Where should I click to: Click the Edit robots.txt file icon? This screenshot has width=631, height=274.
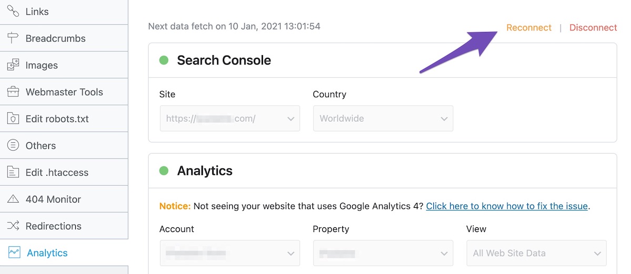click(x=13, y=119)
